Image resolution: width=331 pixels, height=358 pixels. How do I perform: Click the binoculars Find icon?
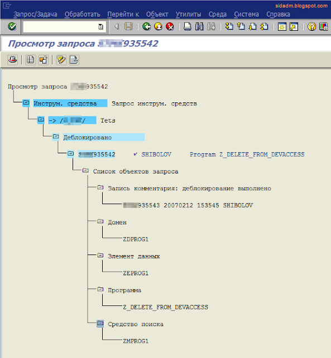199,26
